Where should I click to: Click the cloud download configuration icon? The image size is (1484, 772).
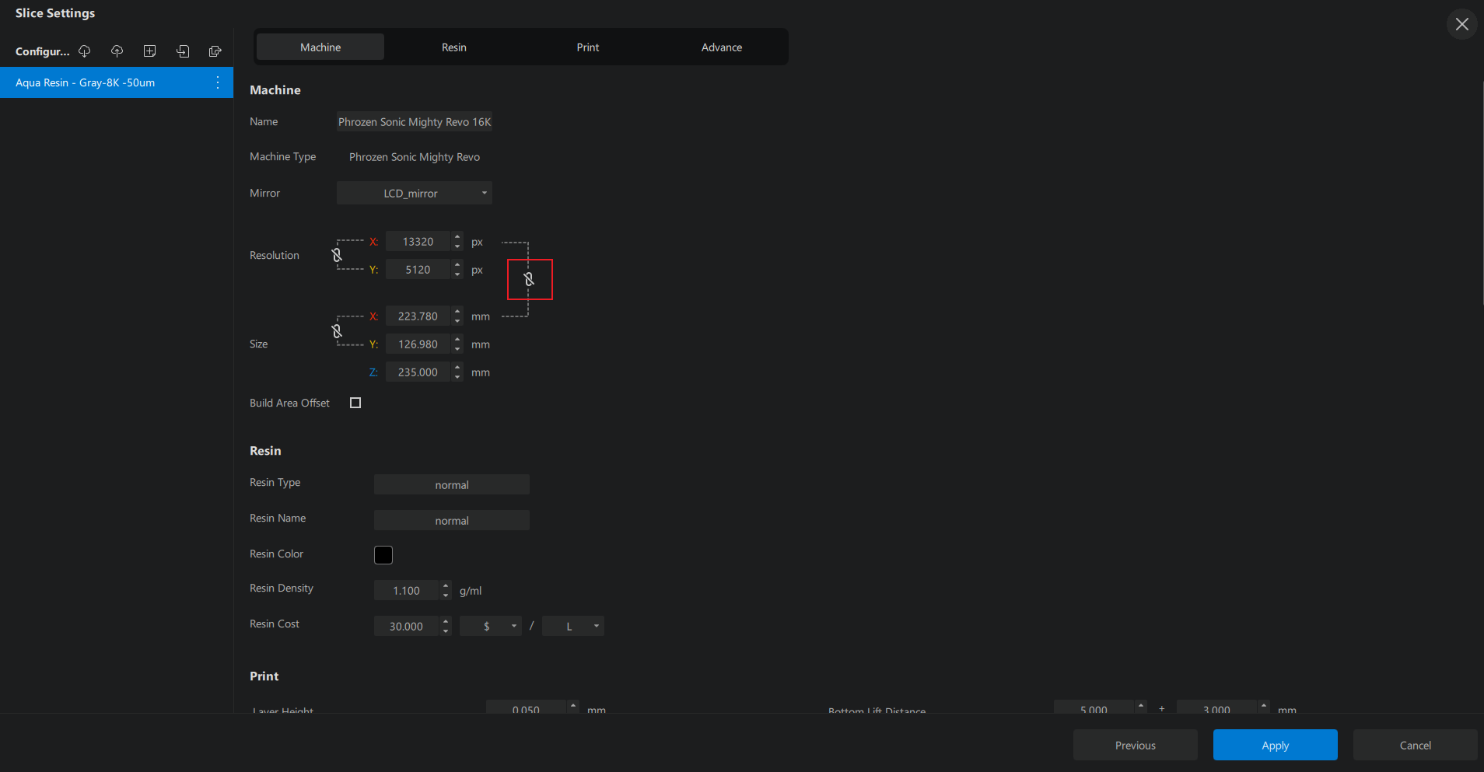(x=85, y=51)
